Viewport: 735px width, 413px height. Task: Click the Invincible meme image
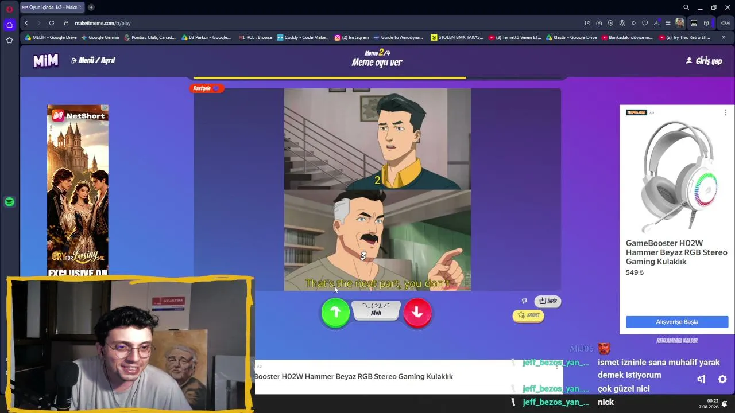(377, 189)
